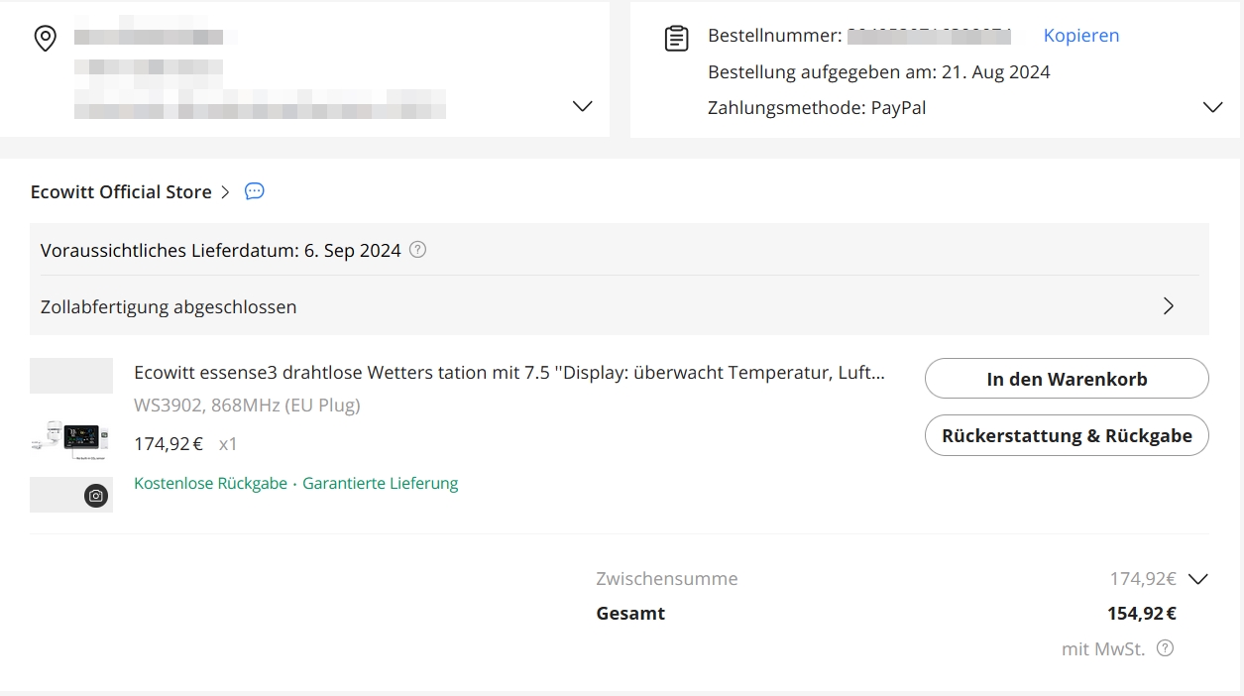This screenshot has height=696, width=1244.
Task: Click the order clipboard icon
Action: [676, 39]
